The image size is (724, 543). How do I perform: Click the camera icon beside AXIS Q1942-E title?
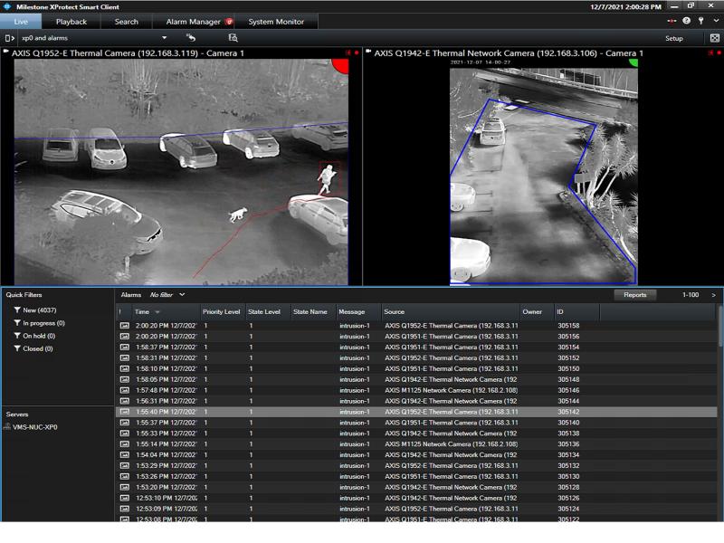click(x=368, y=52)
